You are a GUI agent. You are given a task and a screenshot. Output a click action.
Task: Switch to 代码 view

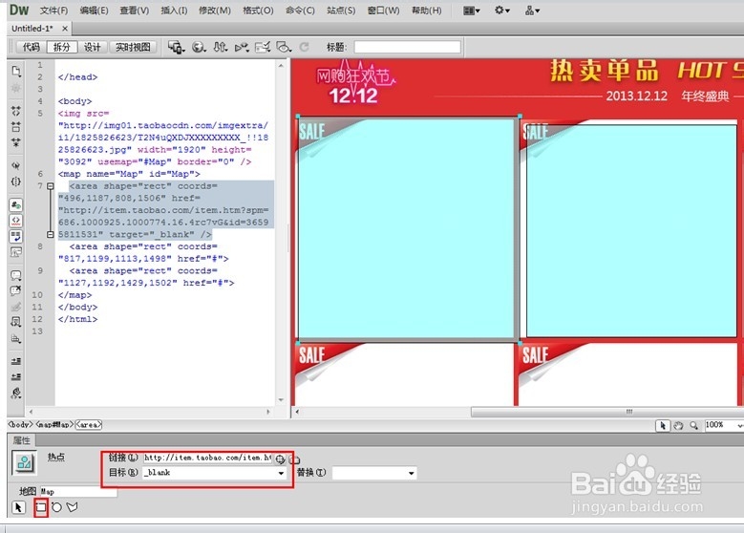point(32,47)
